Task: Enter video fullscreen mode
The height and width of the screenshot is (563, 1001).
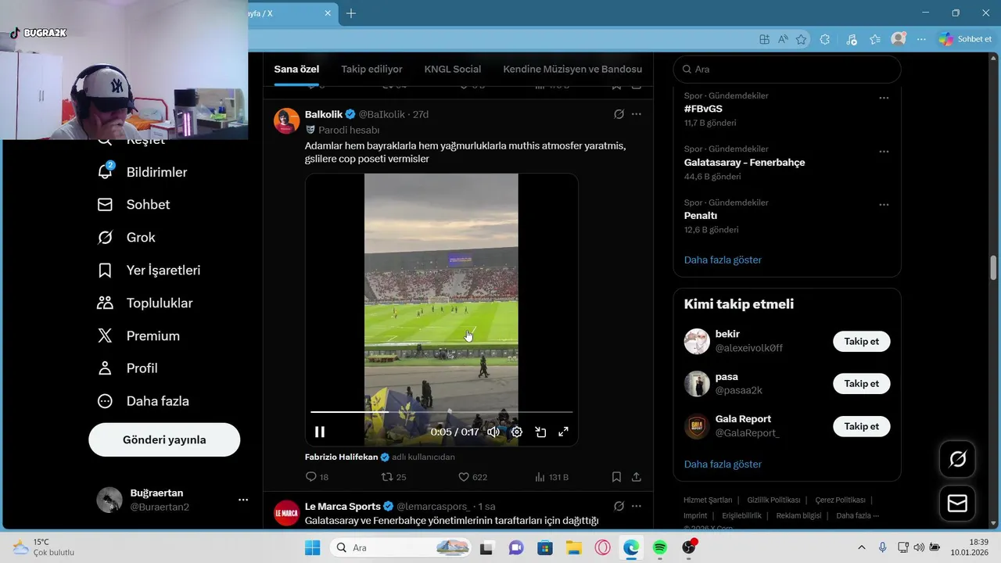Action: (563, 432)
